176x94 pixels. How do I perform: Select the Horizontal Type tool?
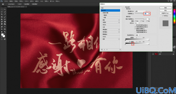tap(5, 27)
